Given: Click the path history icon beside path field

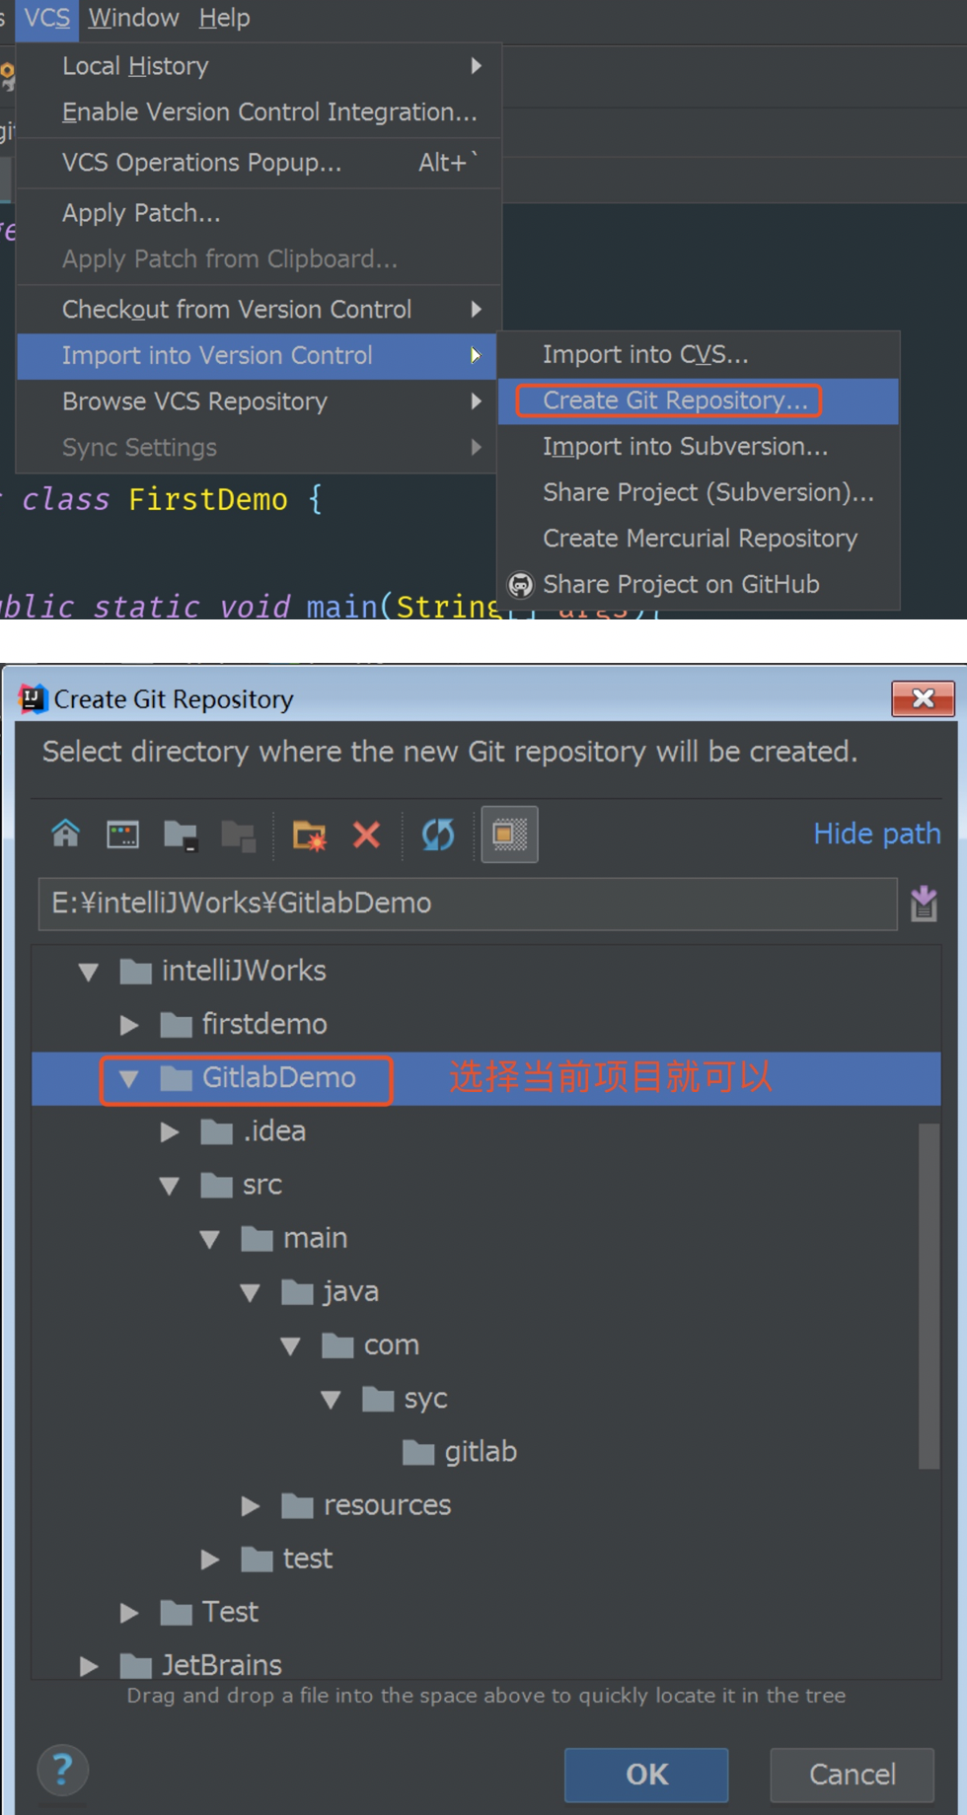Looking at the screenshot, I should [x=924, y=904].
